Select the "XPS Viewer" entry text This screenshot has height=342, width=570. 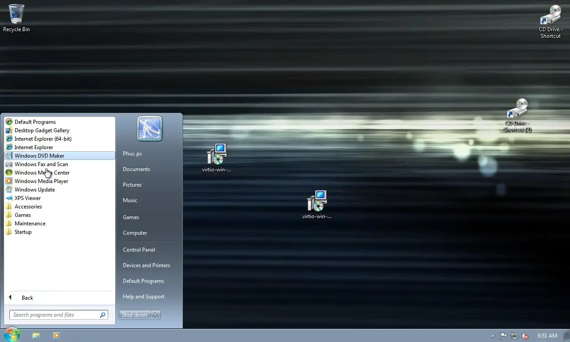28,198
